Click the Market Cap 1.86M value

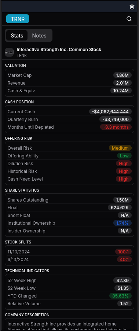[122, 75]
